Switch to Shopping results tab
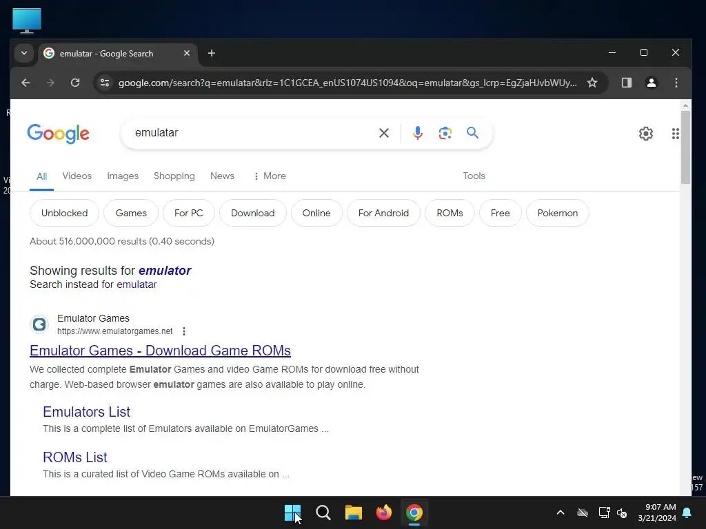The width and height of the screenshot is (706, 529). coord(174,176)
